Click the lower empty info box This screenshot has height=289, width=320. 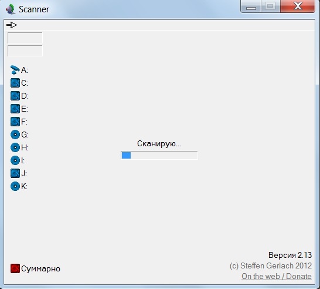coord(25,51)
